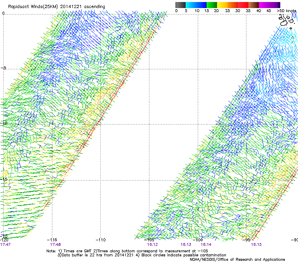Click the purple time label '16:12'
298x262 pixels.
(152, 244)
